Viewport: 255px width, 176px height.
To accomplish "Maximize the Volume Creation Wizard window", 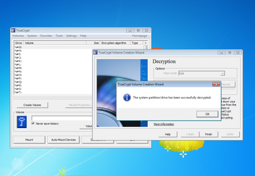I will point(229,53).
